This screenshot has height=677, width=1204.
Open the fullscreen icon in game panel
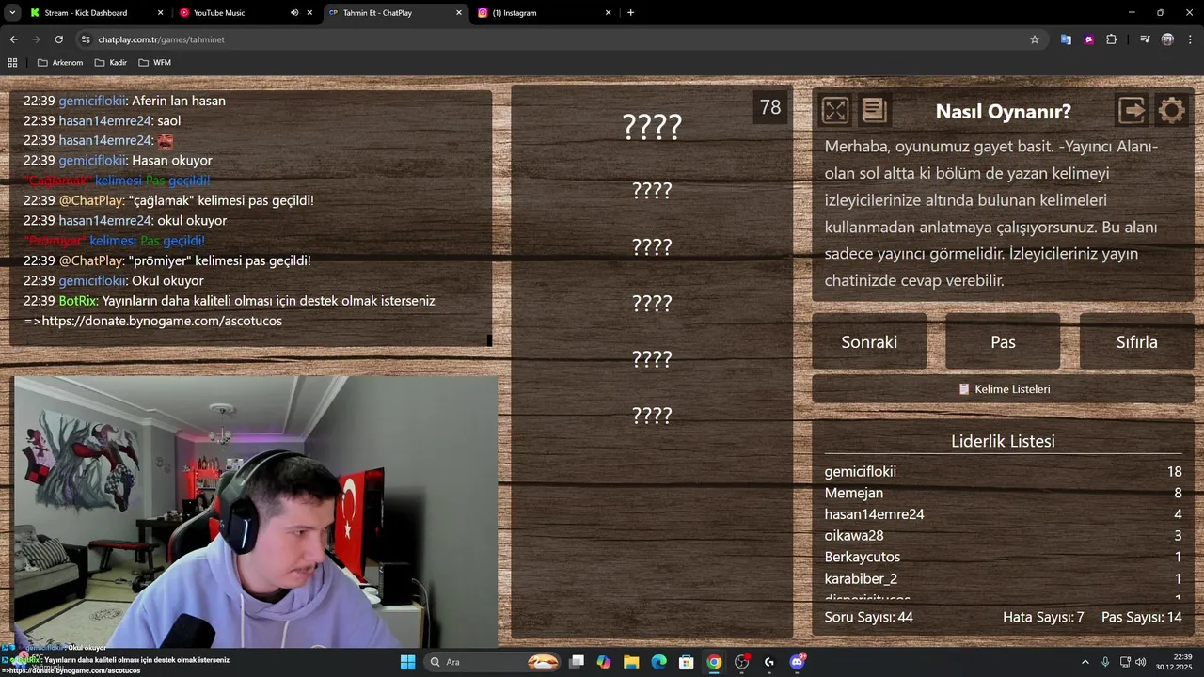(x=834, y=111)
